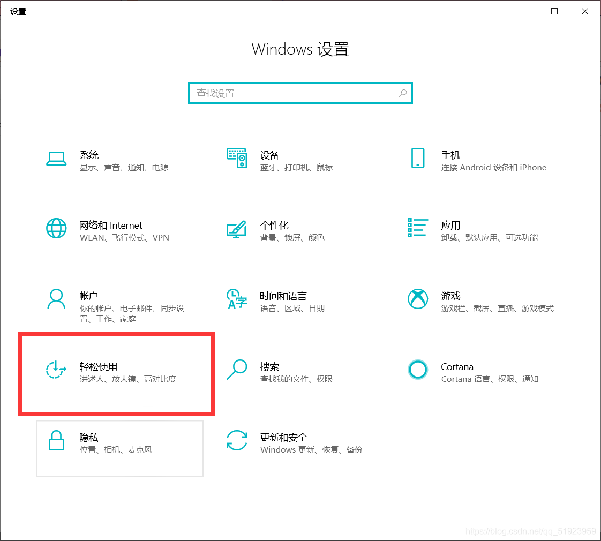Screen dimensions: 601x541
Task: Click description 显示、声音、通知、电源
Action: [x=124, y=168]
